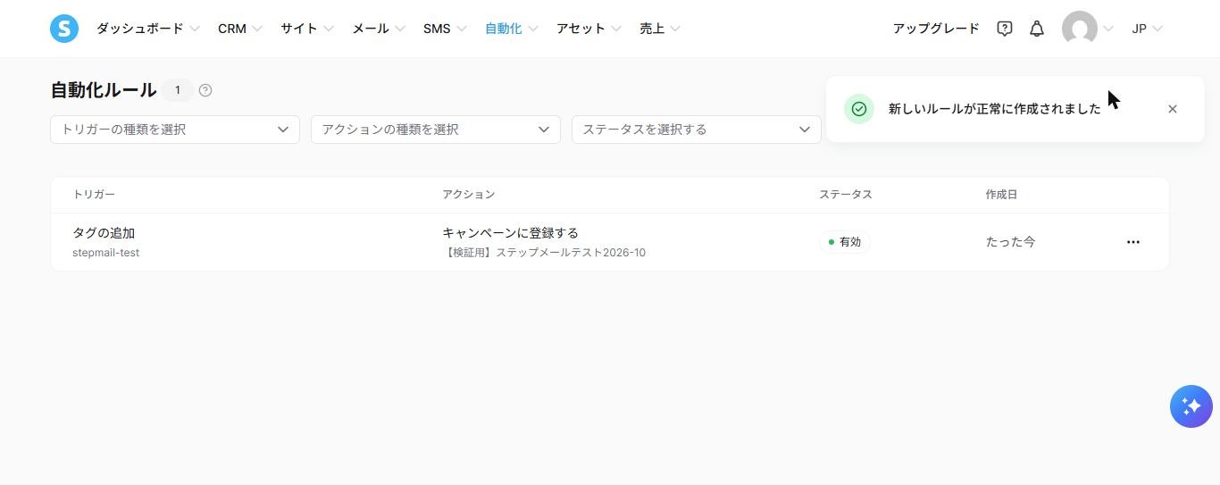Click the help icon beside 自動化ルール title
This screenshot has width=1220, height=485.
(205, 90)
